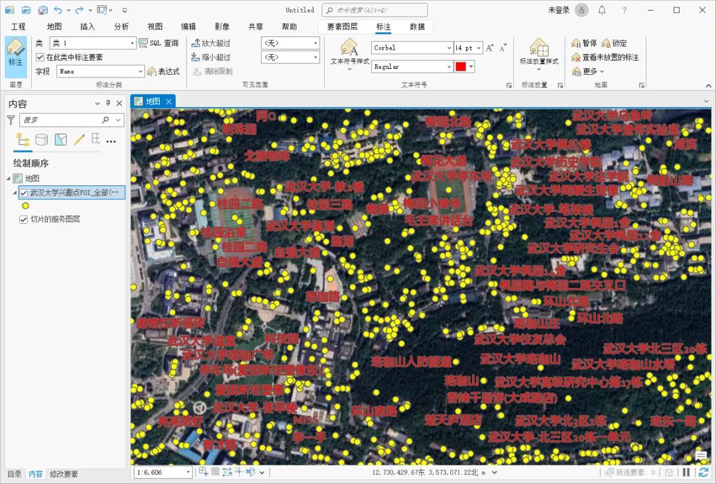Close the 地图 view tab
This screenshot has width=716, height=484.
pos(168,101)
